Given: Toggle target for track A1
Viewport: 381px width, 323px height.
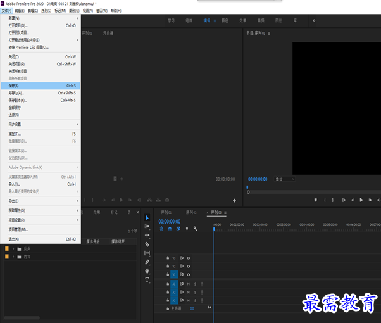Looking at the screenshot, I should [x=174, y=284].
